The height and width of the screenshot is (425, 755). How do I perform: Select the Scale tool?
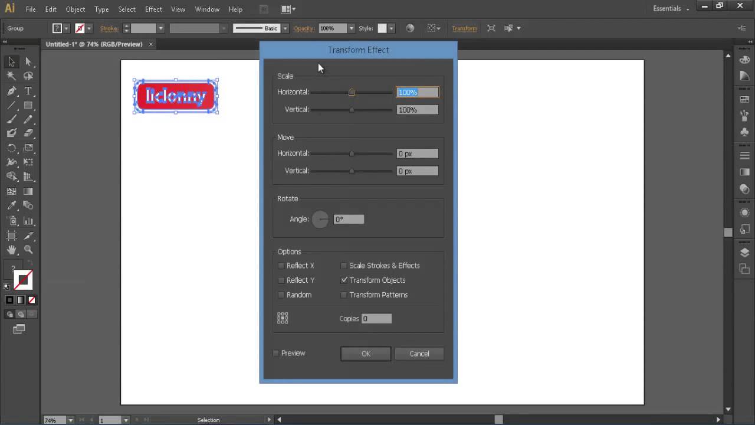point(28,148)
